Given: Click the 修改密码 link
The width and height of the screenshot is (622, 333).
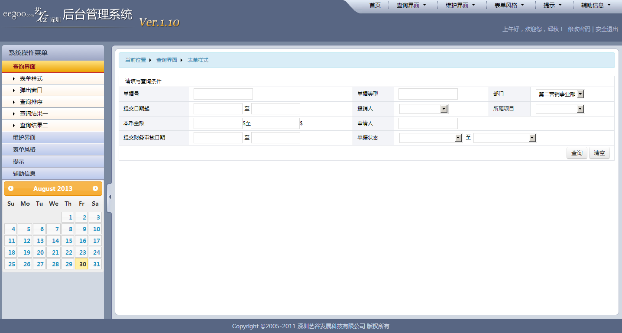Looking at the screenshot, I should [579, 29].
